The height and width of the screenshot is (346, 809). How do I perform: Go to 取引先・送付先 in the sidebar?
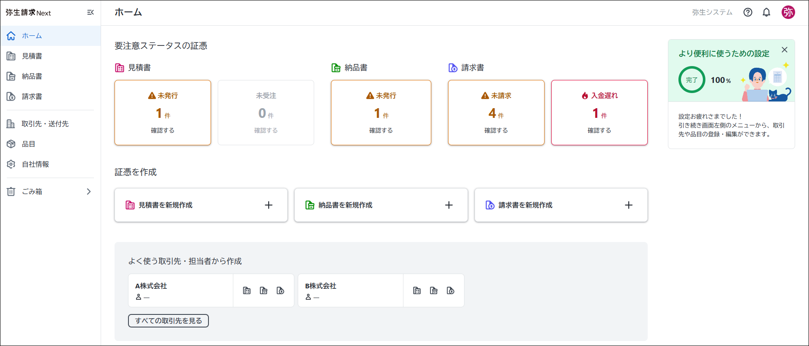click(45, 124)
